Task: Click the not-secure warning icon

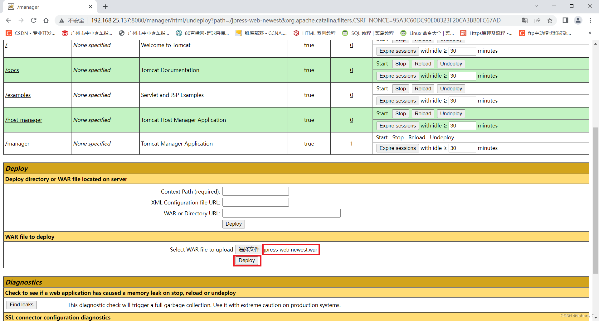Action: pos(62,21)
